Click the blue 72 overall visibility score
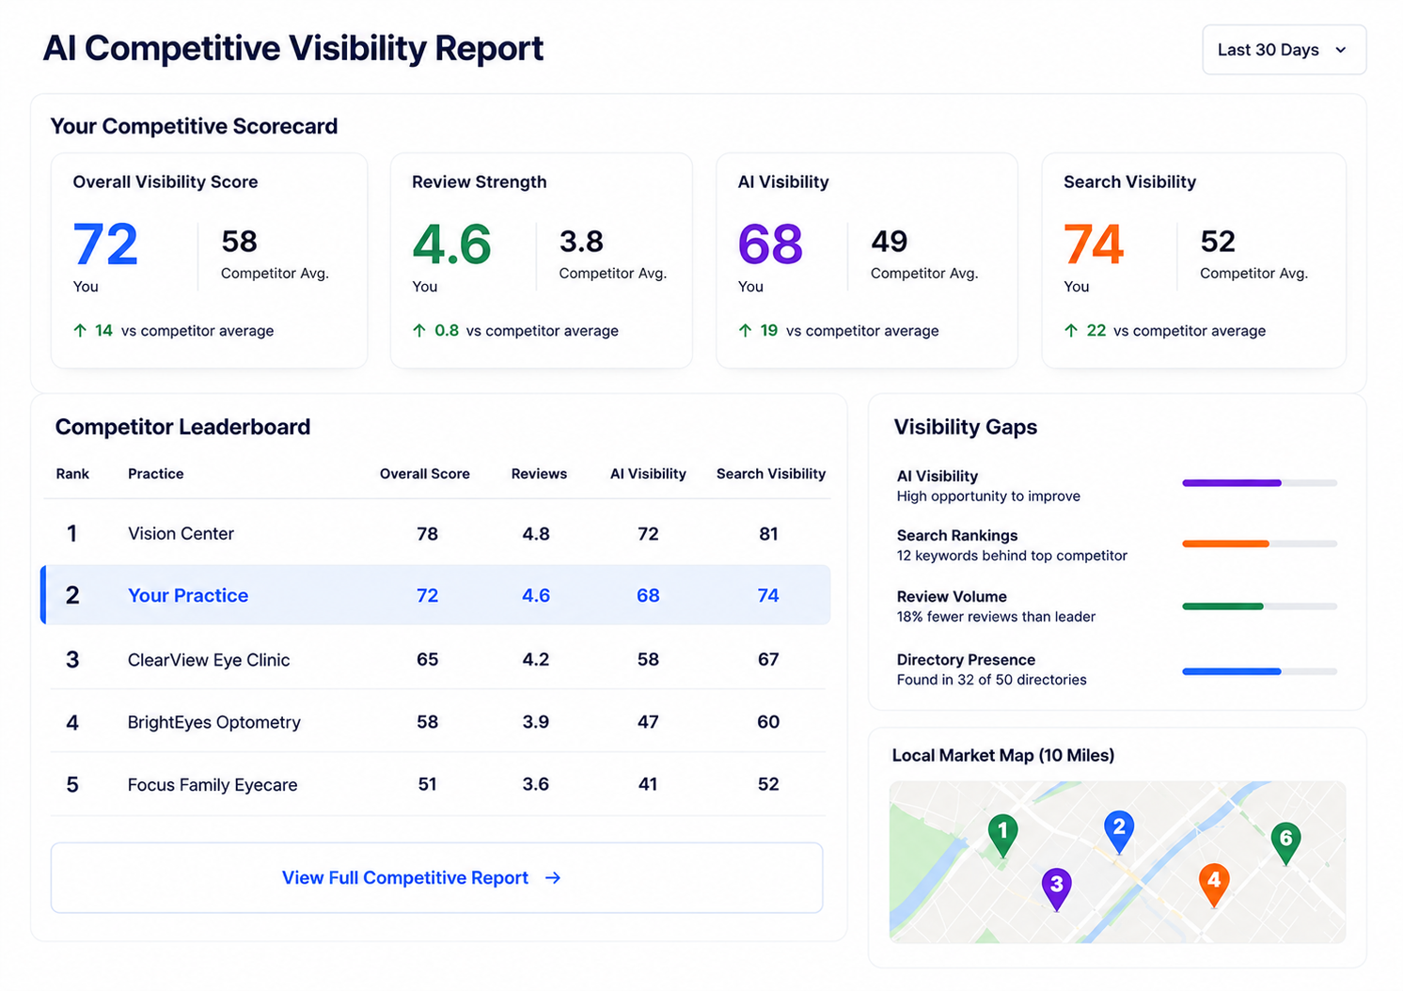1403x991 pixels. tap(105, 244)
